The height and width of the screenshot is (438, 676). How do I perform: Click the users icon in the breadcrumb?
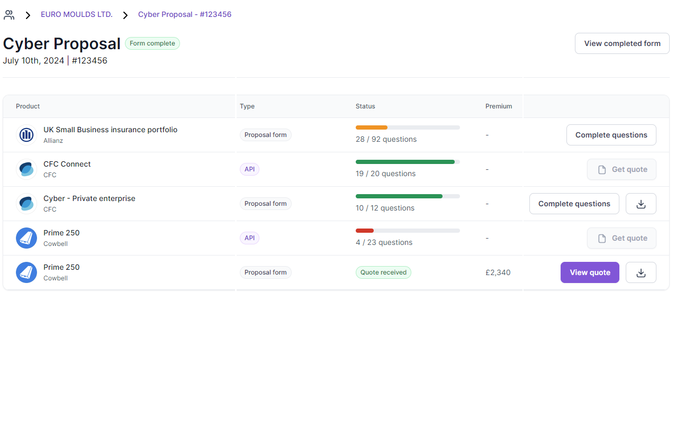(x=9, y=15)
